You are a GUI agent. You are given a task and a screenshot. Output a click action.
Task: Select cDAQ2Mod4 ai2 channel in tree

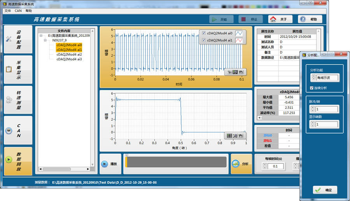click(69, 55)
